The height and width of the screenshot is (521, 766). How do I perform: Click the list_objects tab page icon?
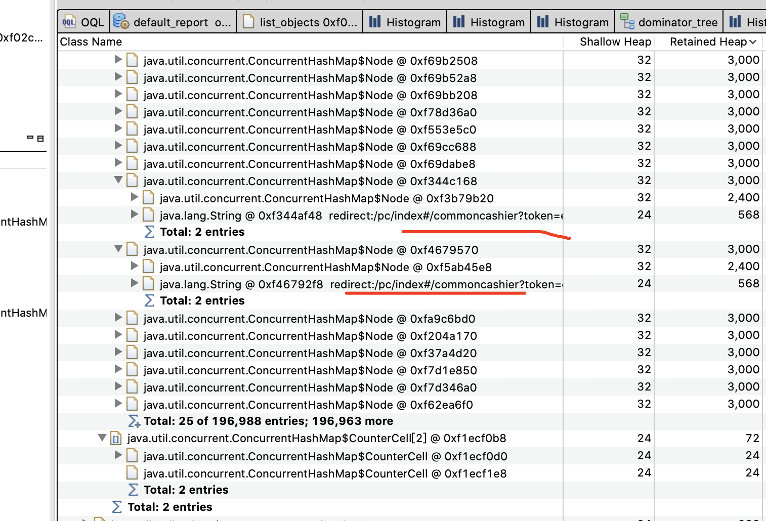248,22
